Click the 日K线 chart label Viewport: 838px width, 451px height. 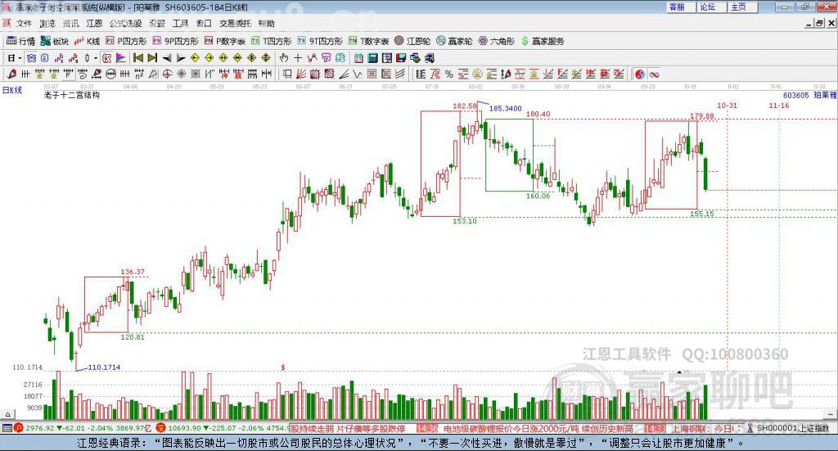11,90
